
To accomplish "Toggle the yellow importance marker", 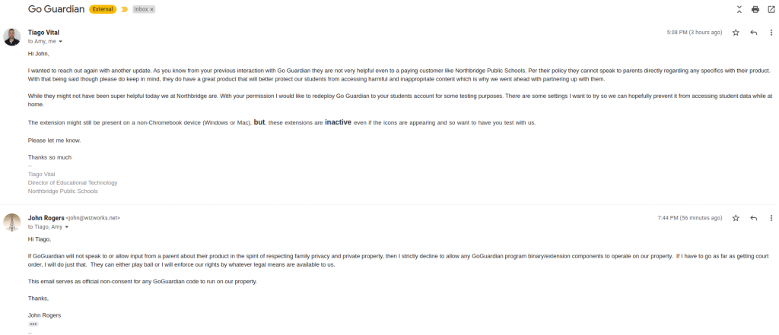I will tap(124, 9).
